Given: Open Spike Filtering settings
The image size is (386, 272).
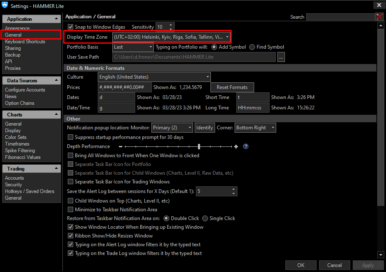Looking at the screenshot, I should point(20,151).
